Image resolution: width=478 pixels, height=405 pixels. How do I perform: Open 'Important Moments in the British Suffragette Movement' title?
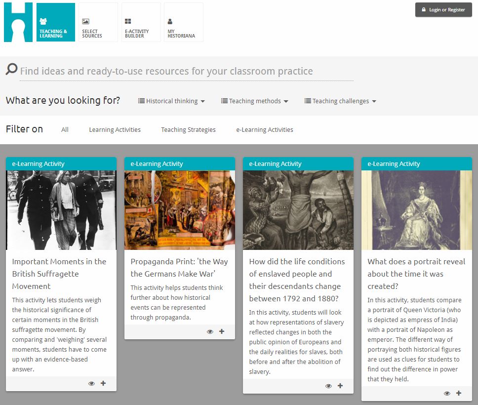[x=59, y=274]
